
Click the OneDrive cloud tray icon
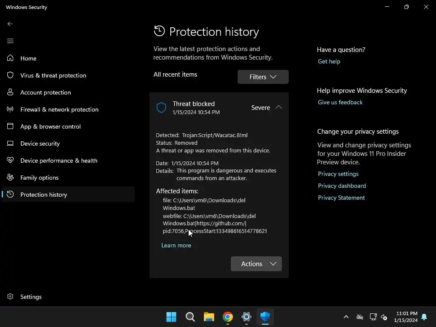pos(360,317)
